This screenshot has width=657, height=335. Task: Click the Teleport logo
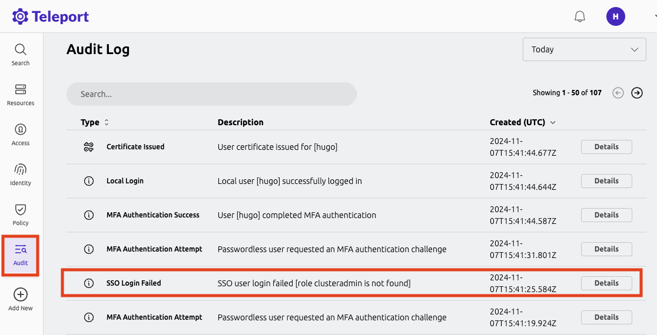[x=51, y=16]
